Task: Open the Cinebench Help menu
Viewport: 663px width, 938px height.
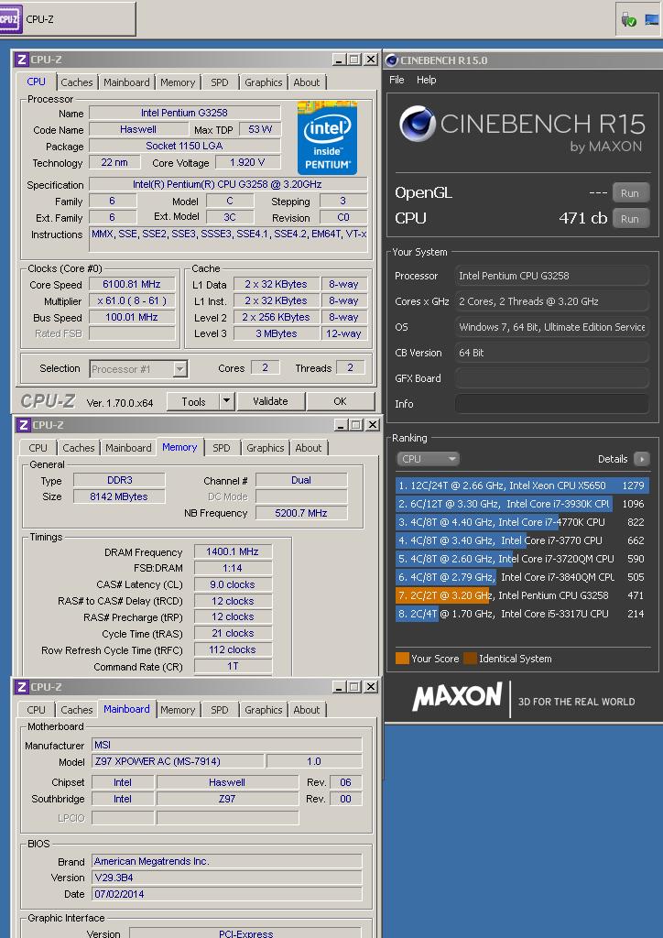Action: (426, 80)
